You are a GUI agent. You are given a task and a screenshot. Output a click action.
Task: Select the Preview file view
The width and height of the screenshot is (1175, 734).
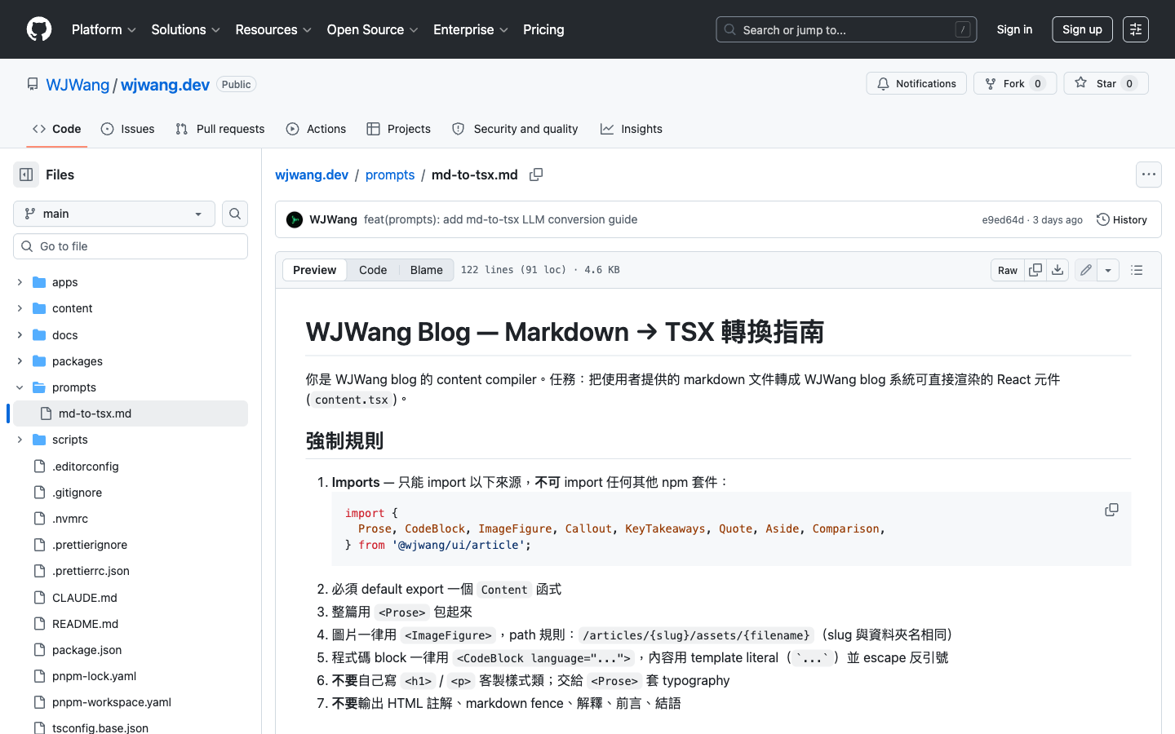315,270
